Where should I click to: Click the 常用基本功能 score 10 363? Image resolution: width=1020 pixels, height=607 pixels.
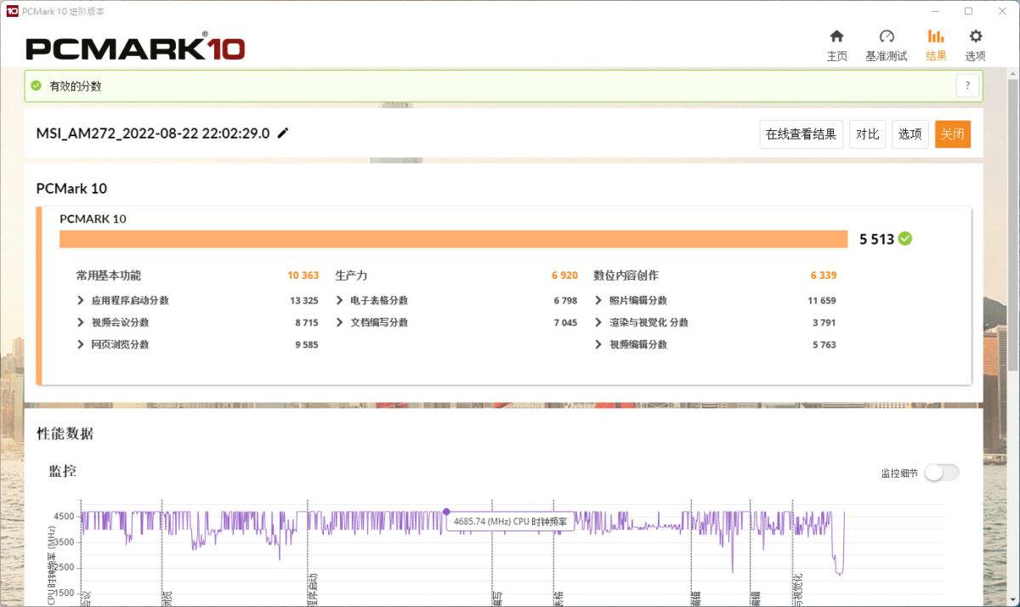[303, 275]
